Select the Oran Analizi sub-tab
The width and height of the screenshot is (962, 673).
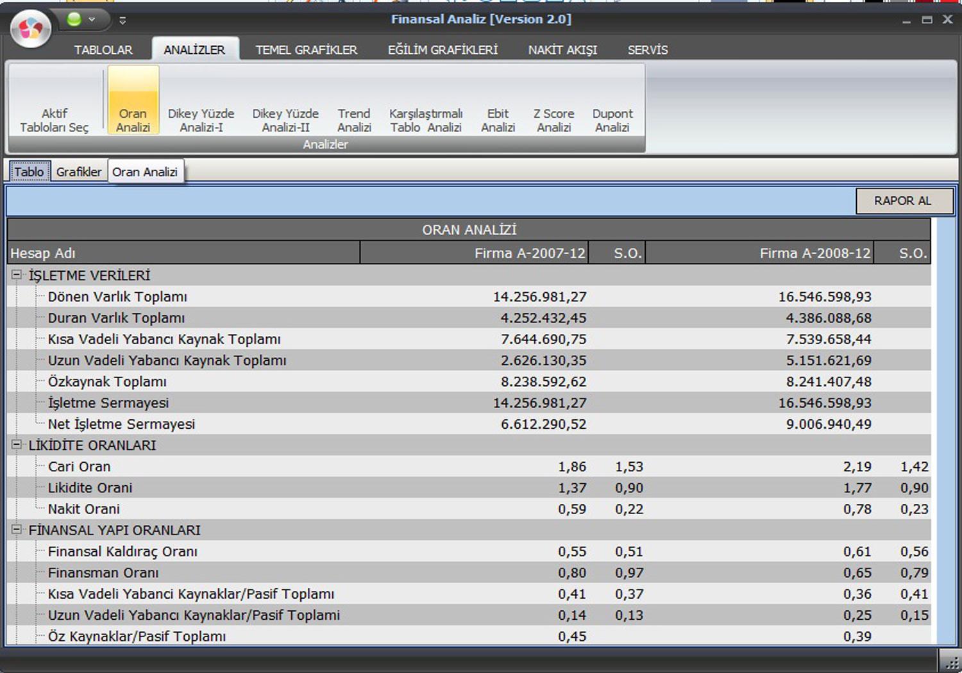tap(145, 172)
